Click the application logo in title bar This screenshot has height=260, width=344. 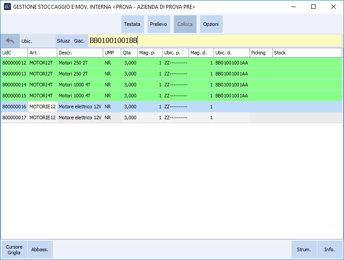click(7, 7)
